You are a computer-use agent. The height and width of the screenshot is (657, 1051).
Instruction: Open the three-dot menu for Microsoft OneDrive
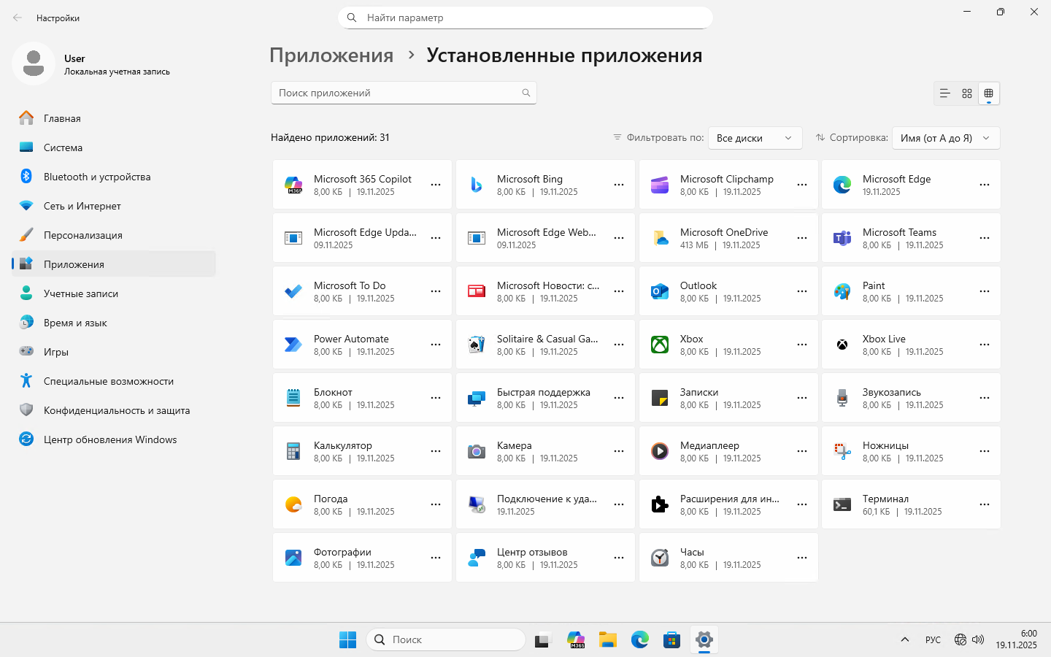(801, 238)
